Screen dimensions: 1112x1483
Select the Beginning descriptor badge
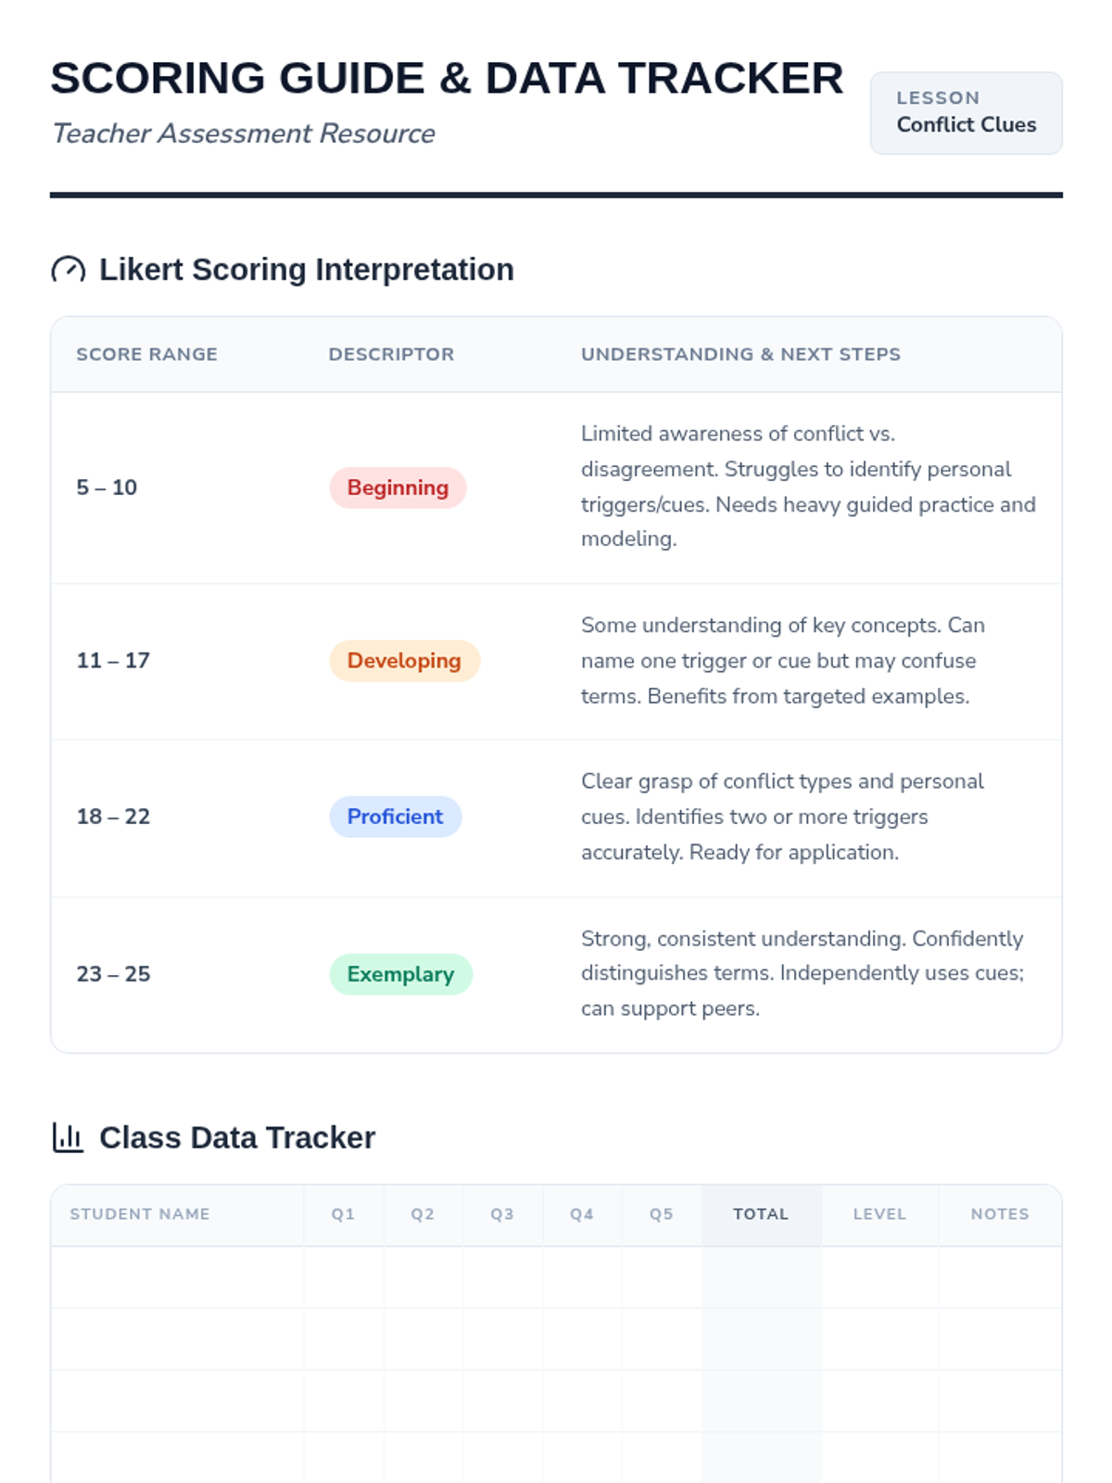pos(398,488)
